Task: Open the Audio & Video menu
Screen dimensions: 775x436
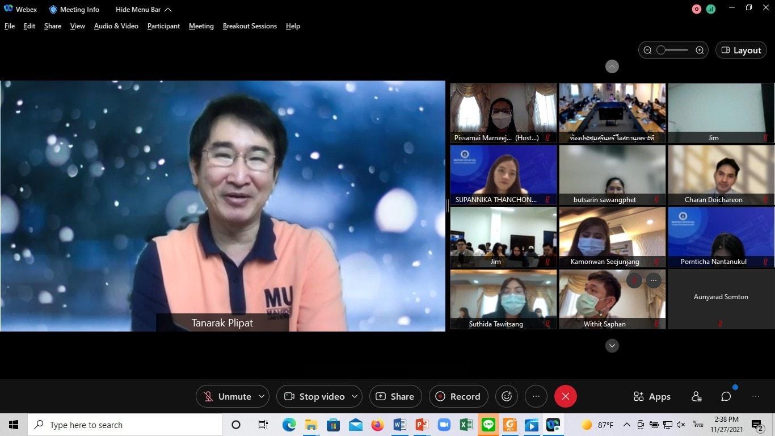Action: pos(116,26)
